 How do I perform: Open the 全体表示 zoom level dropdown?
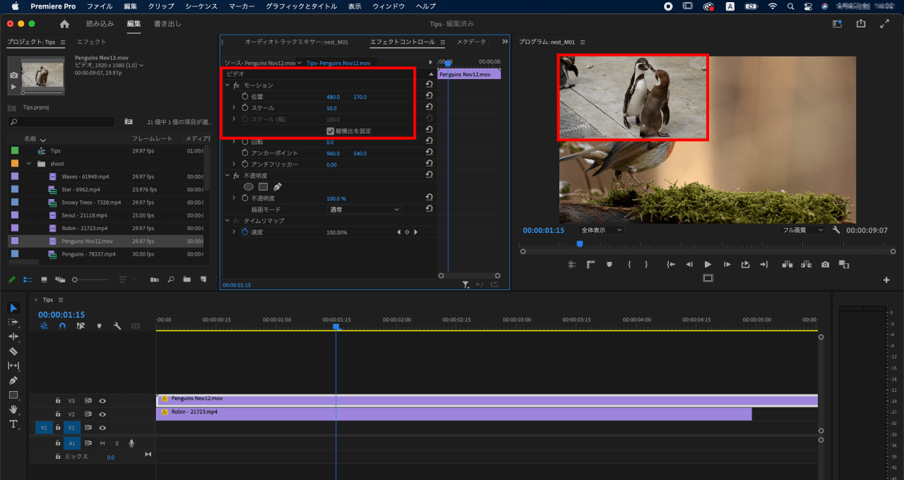pos(601,230)
